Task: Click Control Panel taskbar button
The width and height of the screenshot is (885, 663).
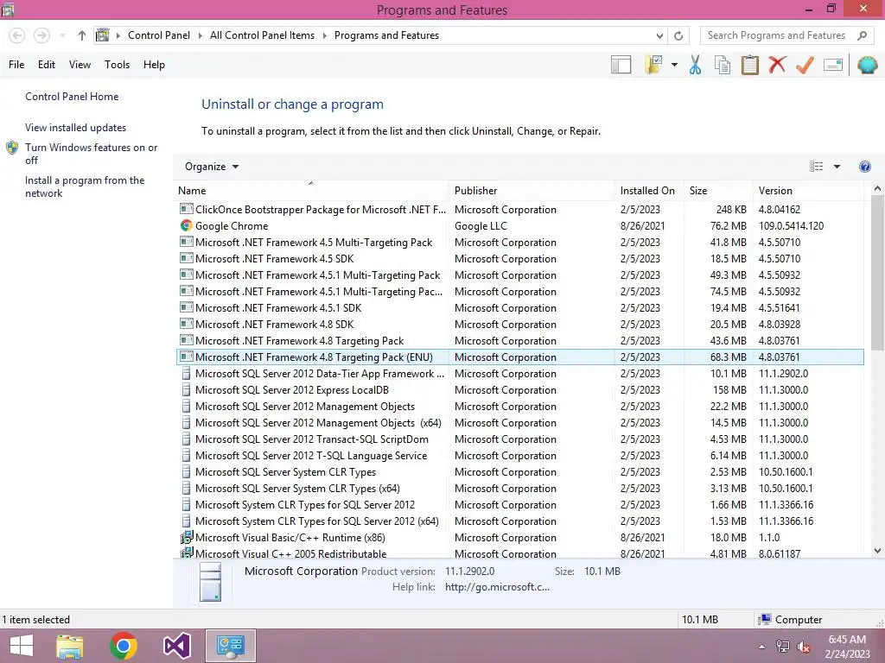Action: coord(230,646)
